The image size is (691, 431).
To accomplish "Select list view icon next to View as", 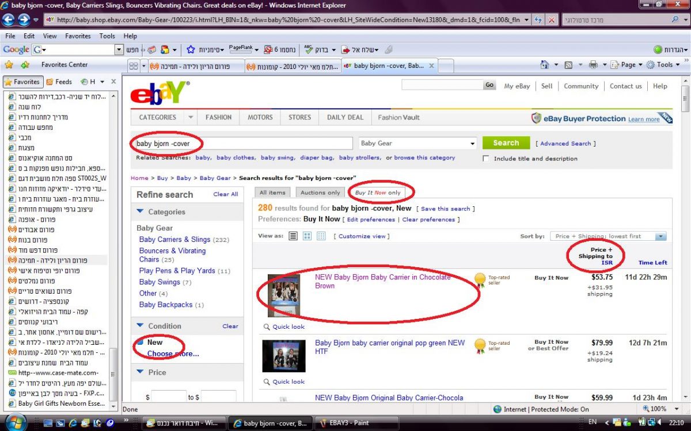I will tap(293, 236).
